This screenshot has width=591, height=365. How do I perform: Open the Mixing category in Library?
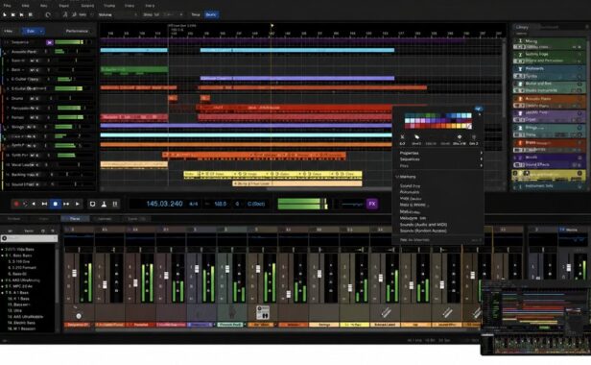[548, 40]
